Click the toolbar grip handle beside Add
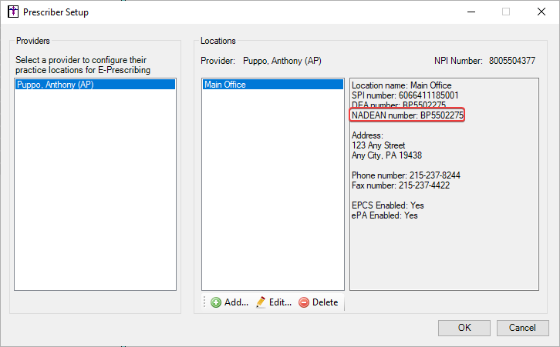 coord(205,302)
